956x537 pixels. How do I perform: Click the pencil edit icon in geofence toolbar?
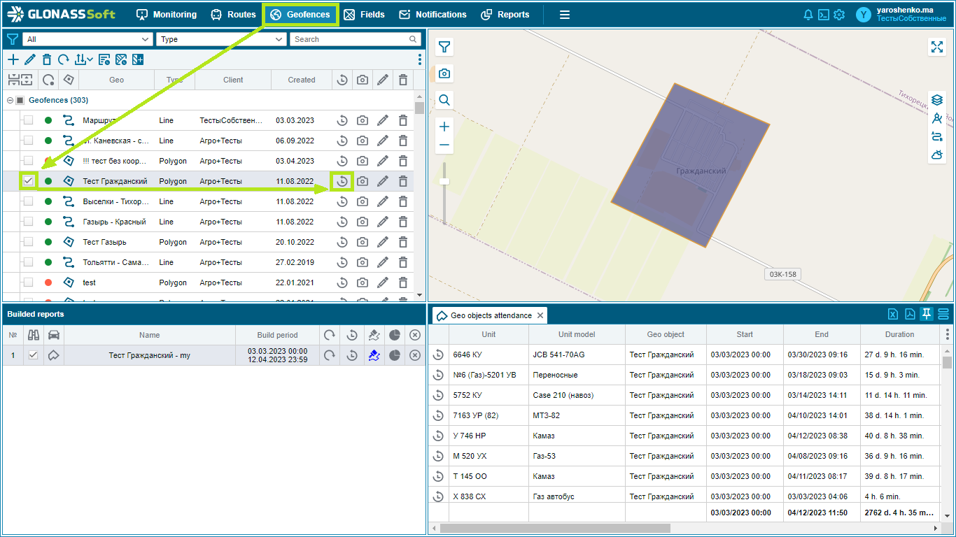(x=29, y=59)
